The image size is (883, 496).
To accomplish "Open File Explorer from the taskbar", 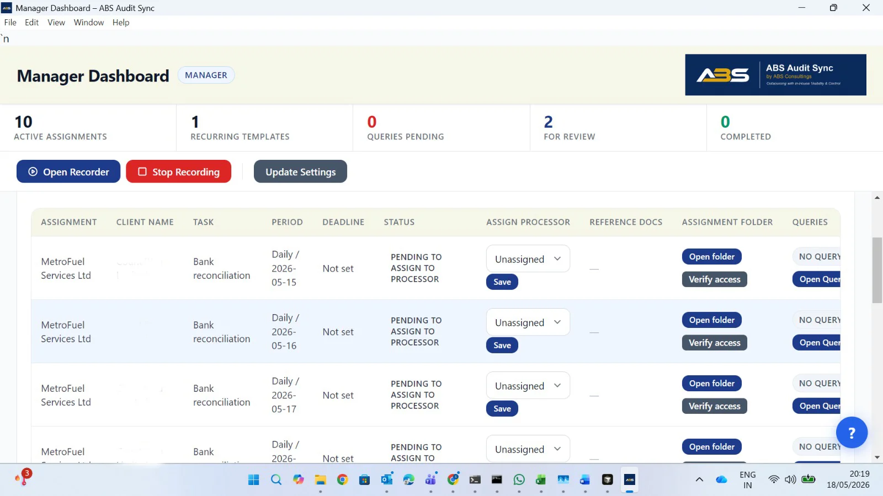I will pyautogui.click(x=320, y=480).
